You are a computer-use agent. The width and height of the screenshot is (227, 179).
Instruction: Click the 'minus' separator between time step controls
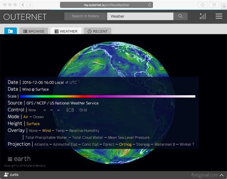click(x=51, y=110)
